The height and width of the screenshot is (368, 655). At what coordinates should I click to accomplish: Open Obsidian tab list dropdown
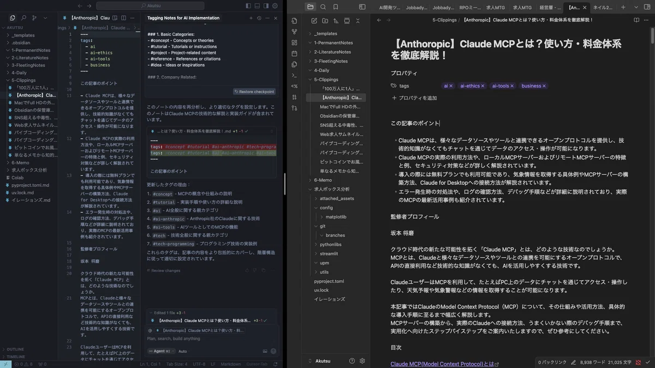635,8
